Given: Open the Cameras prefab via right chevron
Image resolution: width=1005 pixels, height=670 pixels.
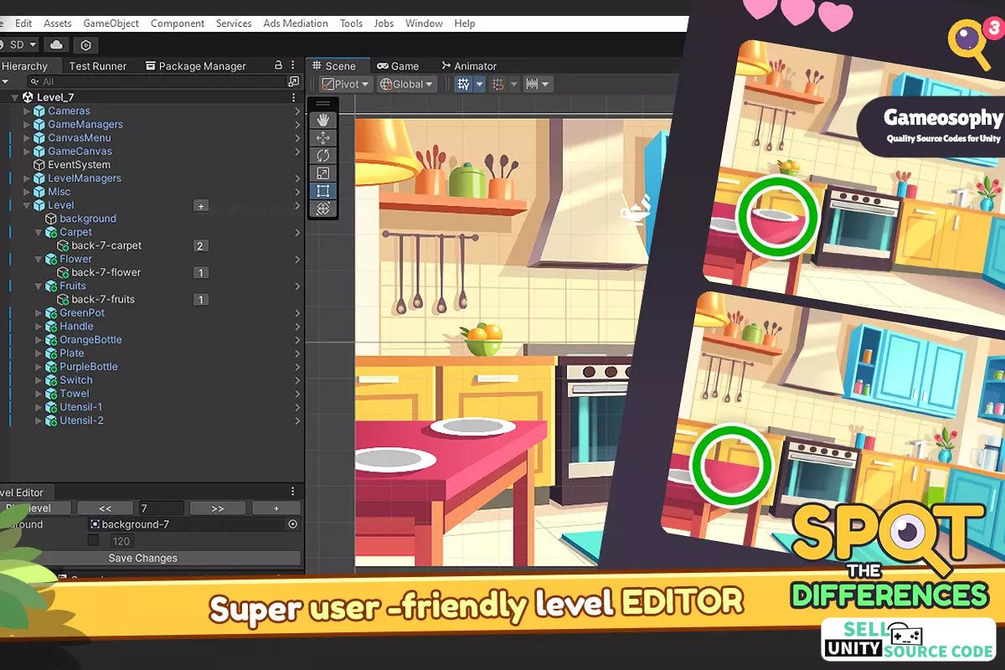Looking at the screenshot, I should pos(297,111).
